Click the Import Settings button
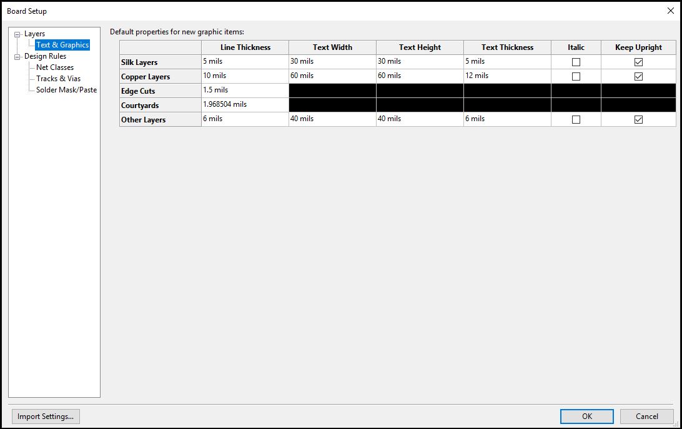The image size is (682, 429). tap(46, 417)
